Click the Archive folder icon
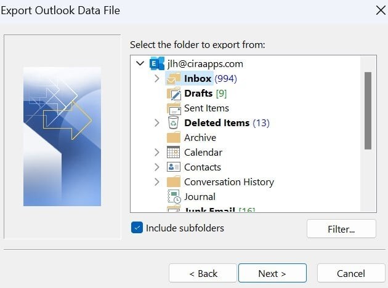 point(174,137)
